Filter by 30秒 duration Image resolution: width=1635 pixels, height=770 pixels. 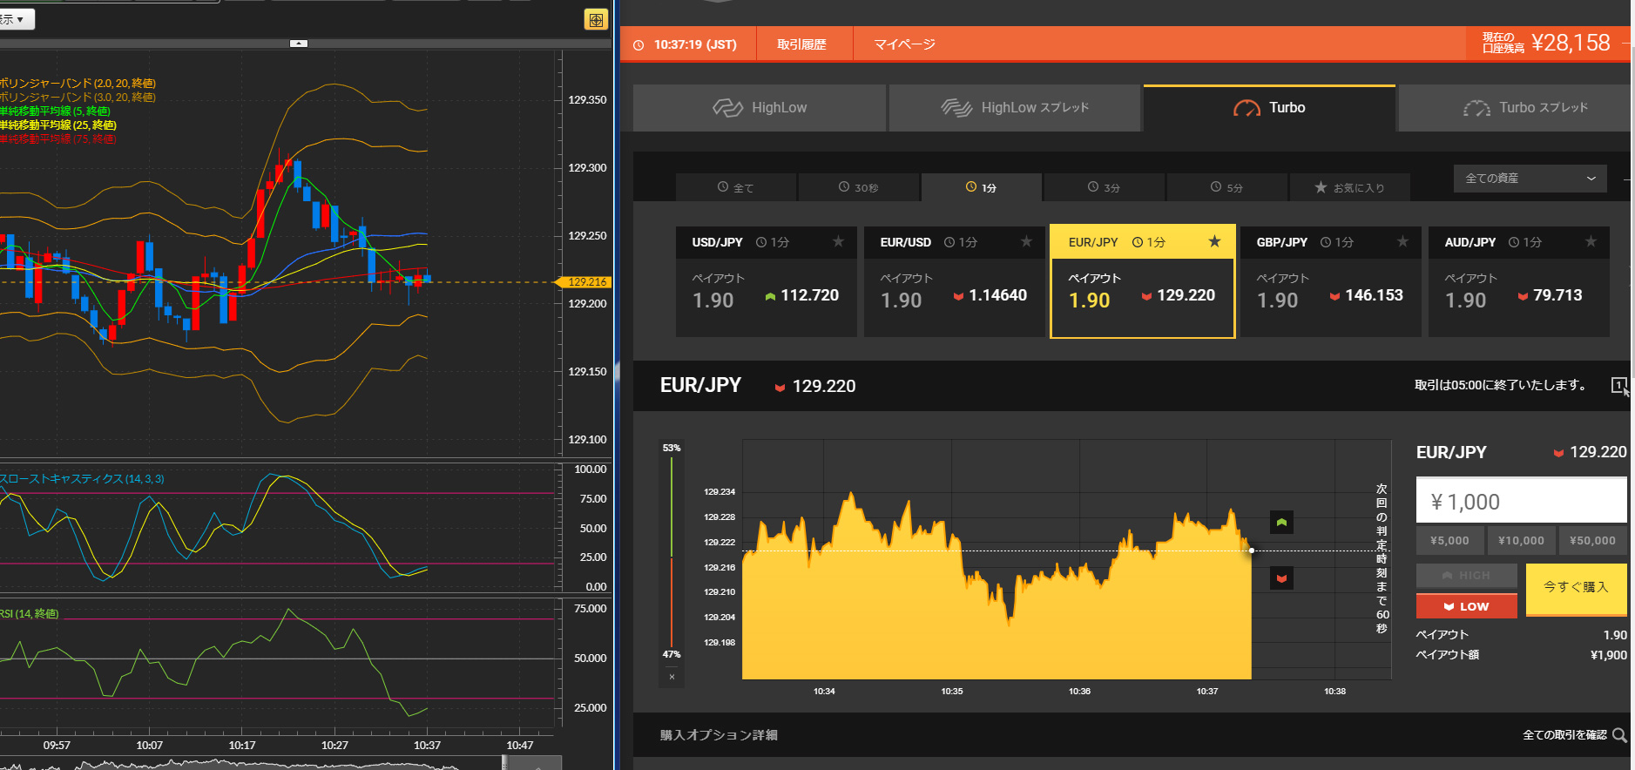[x=859, y=187]
